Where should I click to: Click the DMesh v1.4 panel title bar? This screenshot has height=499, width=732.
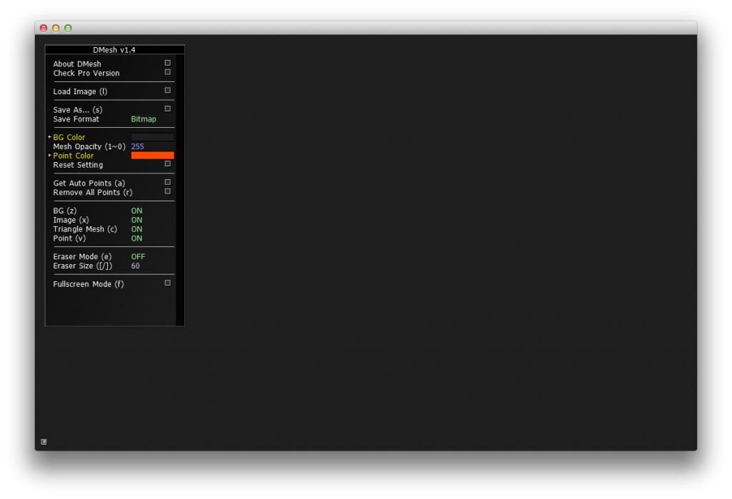click(x=114, y=50)
